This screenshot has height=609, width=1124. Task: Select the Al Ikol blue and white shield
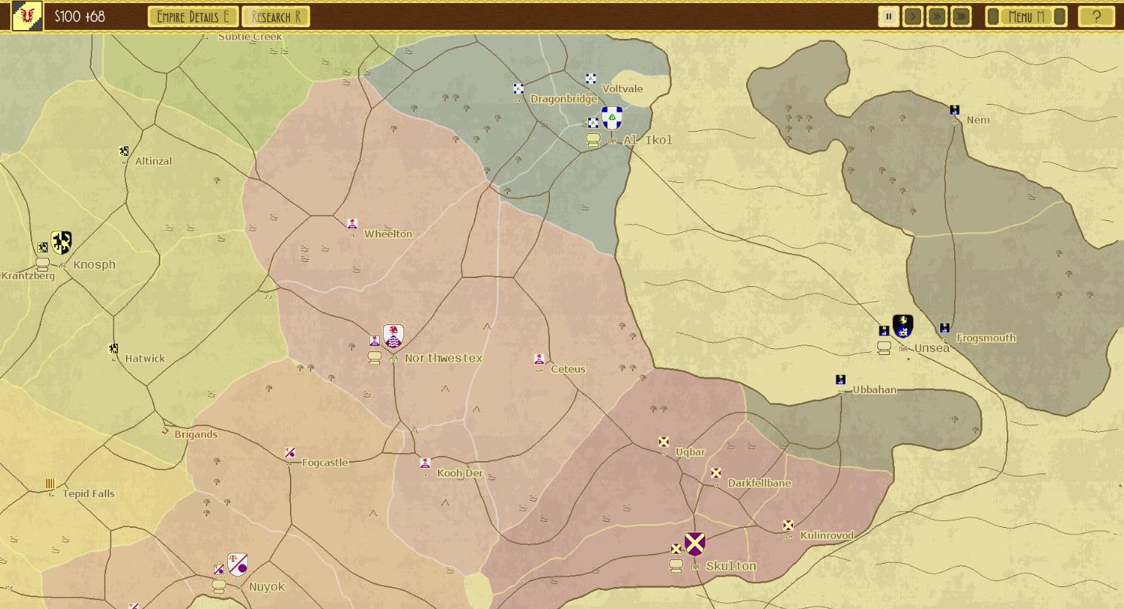pyautogui.click(x=612, y=118)
